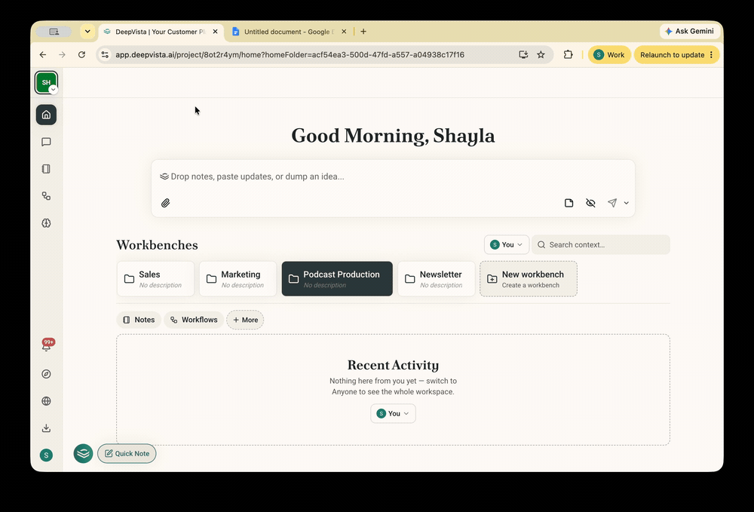The image size is (754, 512).
Task: Toggle the crossed-eye visibility icon
Action: [x=590, y=203]
